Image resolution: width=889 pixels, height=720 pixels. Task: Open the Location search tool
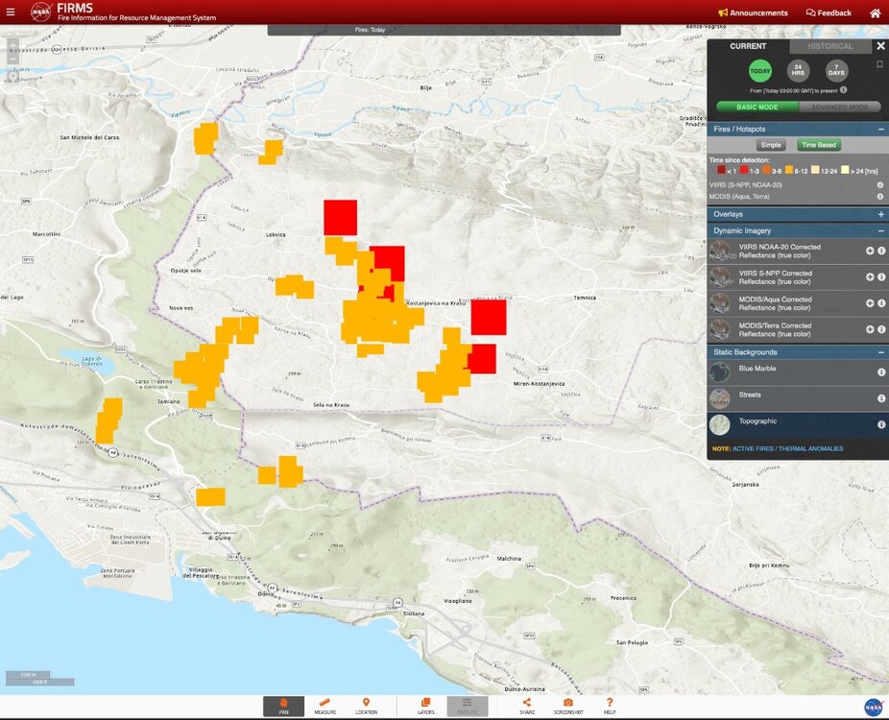[x=366, y=706]
